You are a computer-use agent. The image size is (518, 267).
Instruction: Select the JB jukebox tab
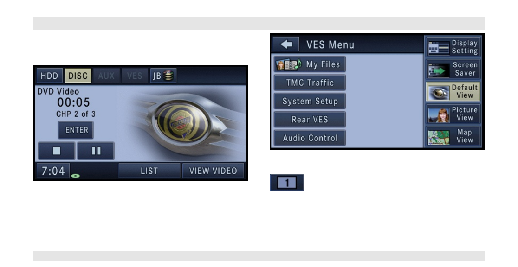click(x=163, y=76)
